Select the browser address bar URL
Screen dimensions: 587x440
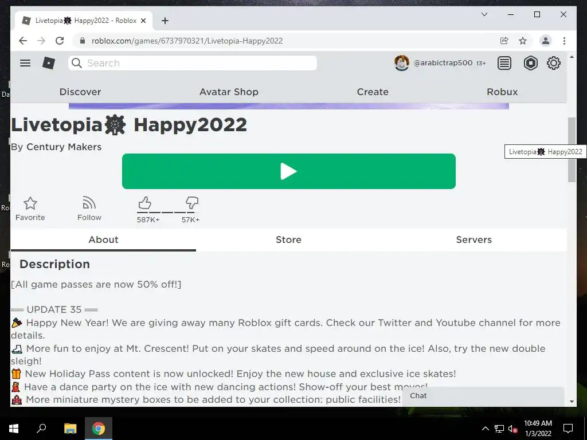187,41
